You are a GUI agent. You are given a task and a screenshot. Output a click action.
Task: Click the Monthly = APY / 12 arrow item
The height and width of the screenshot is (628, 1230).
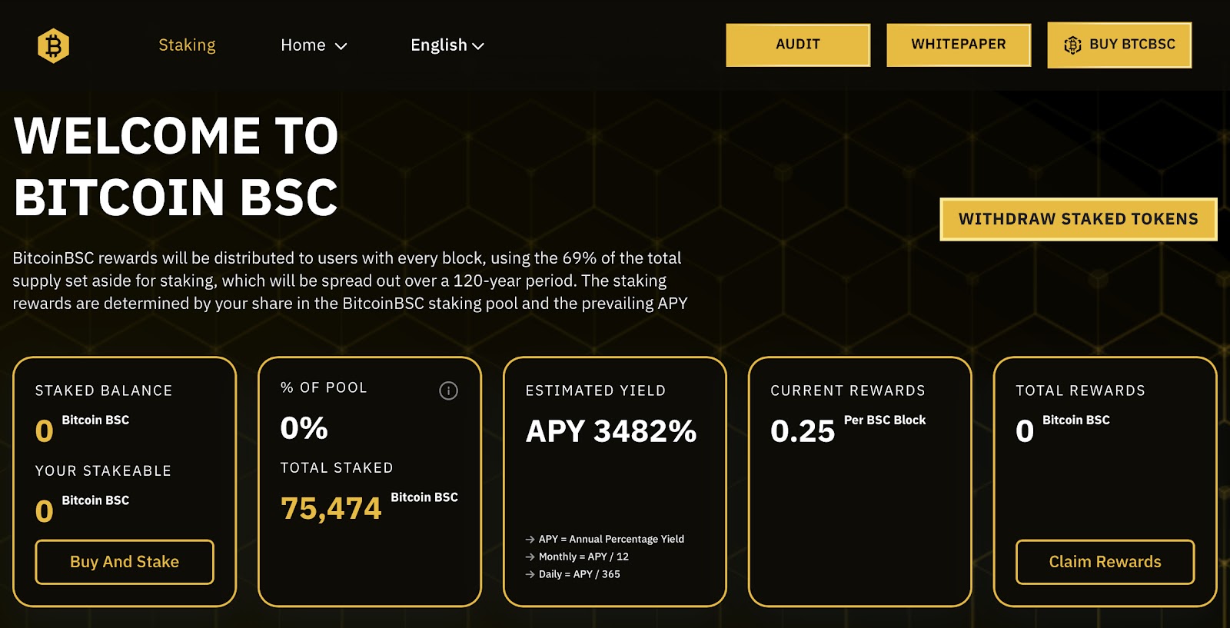click(577, 557)
